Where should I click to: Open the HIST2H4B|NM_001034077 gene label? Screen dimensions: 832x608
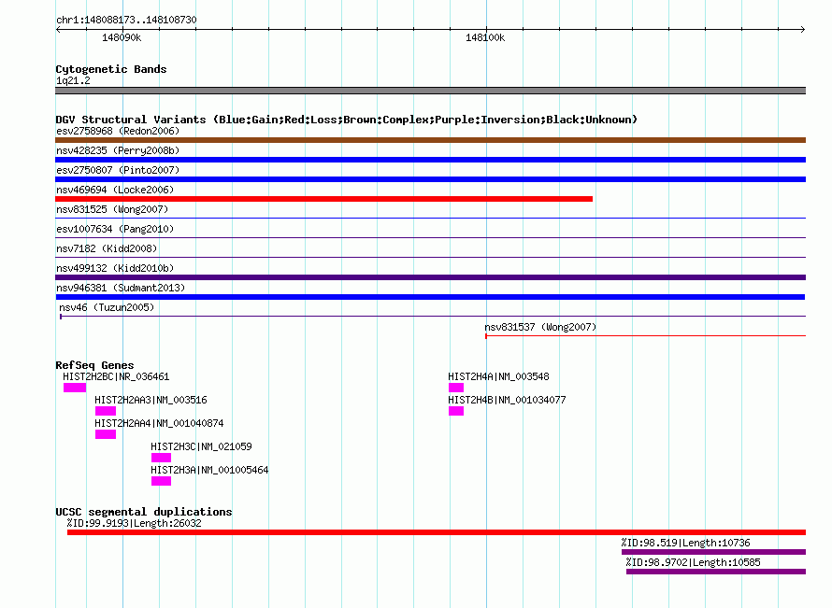tap(507, 401)
